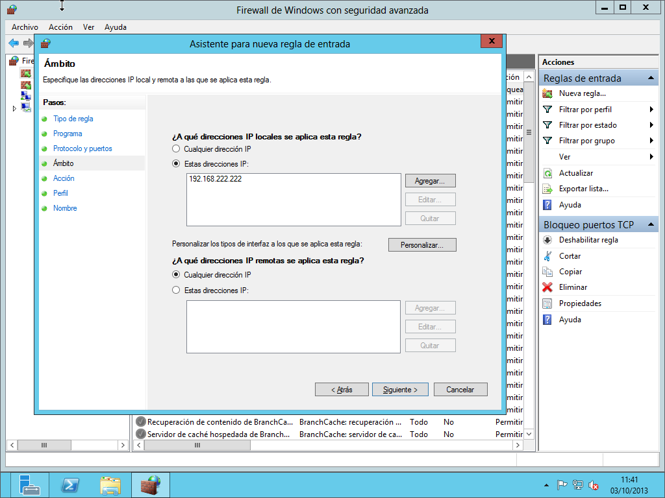This screenshot has height=498, width=665.
Task: Go to Acción step in Pasos
Action: [x=64, y=178]
